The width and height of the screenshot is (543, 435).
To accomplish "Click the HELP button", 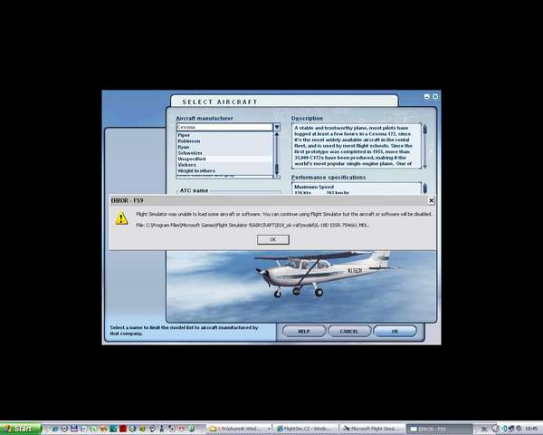I will pos(303,332).
